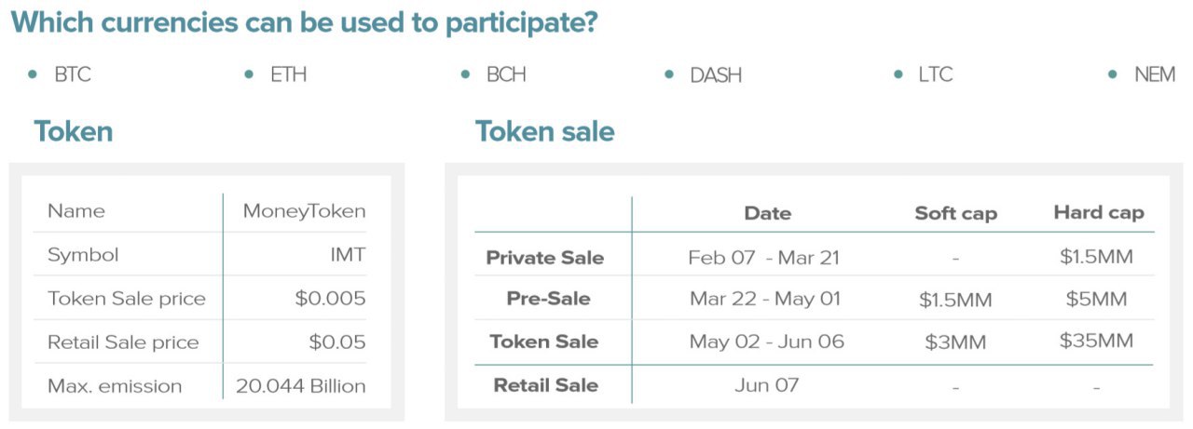1193x429 pixels.
Task: Select the Private Sale row label
Action: [545, 258]
